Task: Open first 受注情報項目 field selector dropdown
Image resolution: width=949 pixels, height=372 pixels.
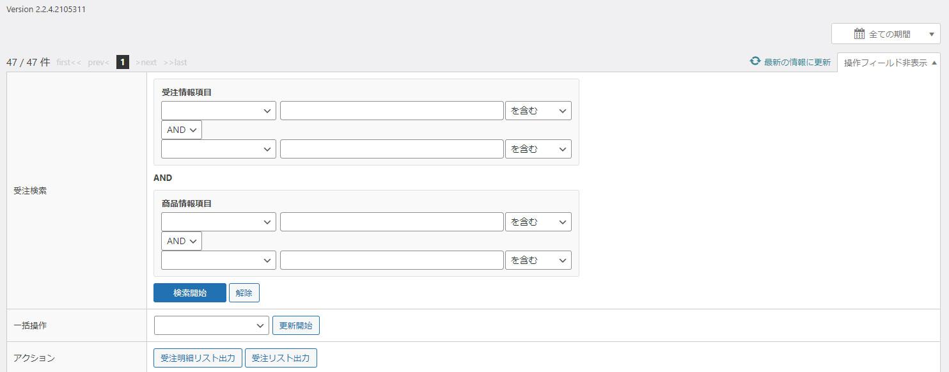Action: point(219,111)
